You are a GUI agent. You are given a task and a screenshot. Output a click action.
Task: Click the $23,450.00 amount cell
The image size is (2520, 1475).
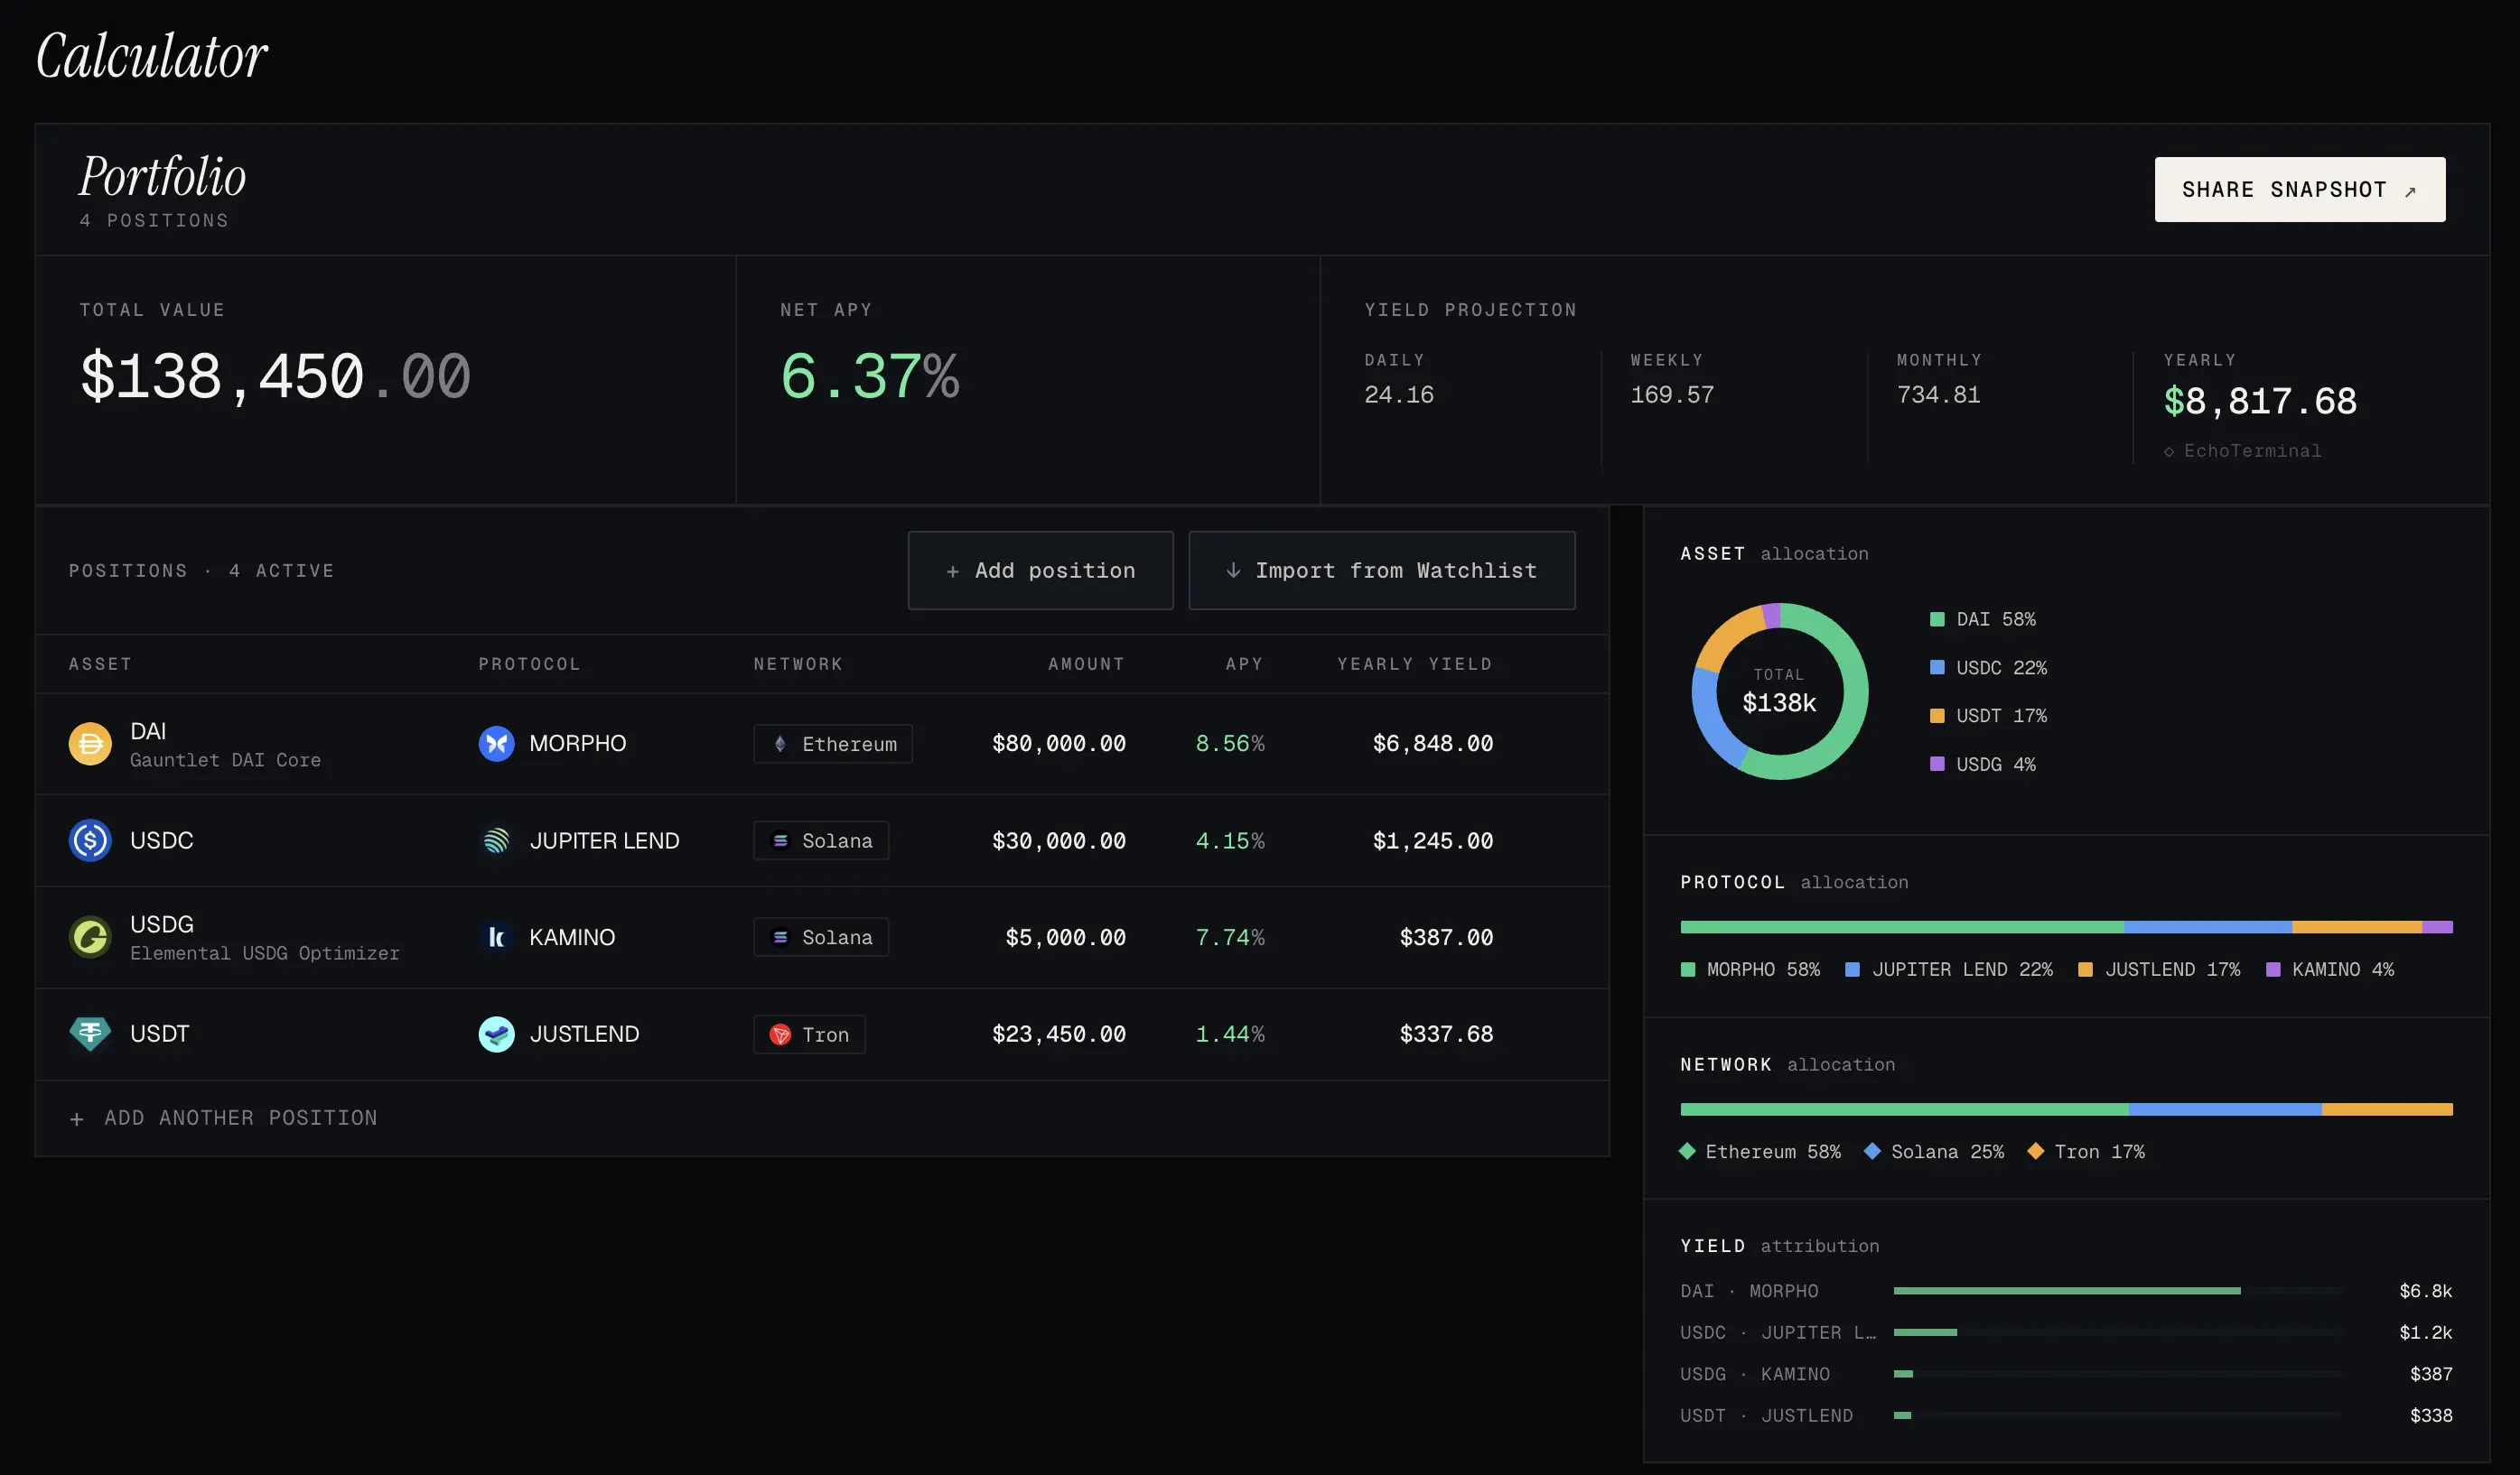click(x=1059, y=1034)
